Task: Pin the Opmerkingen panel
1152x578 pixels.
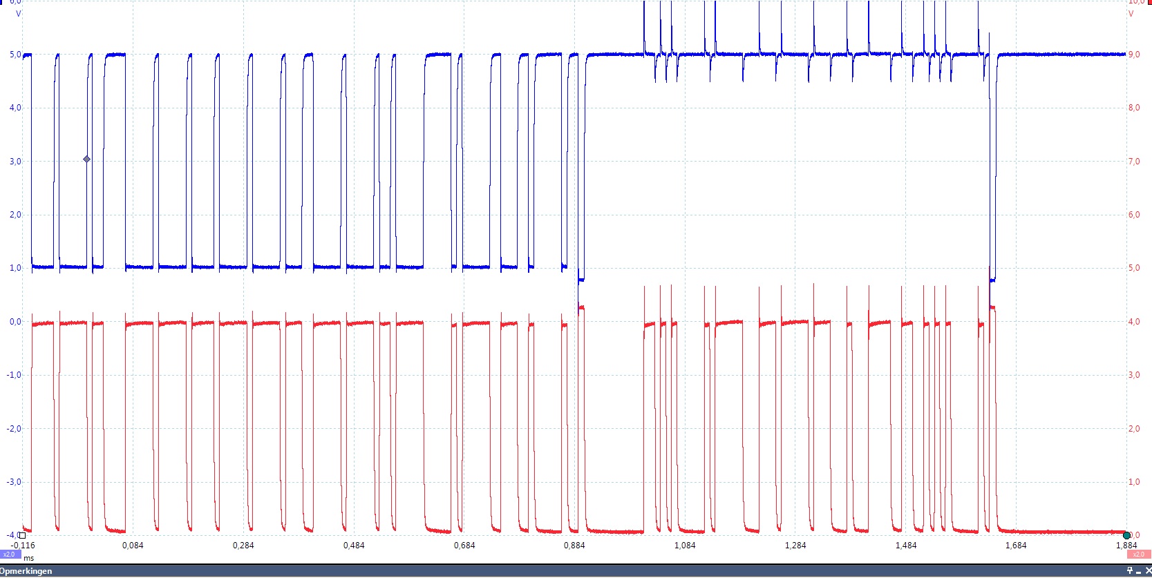Action: [1130, 570]
